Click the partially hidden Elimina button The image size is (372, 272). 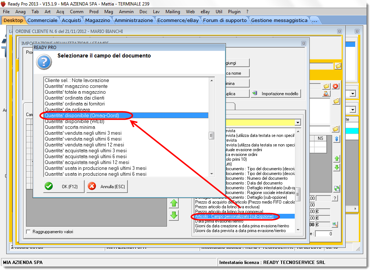click(237, 83)
